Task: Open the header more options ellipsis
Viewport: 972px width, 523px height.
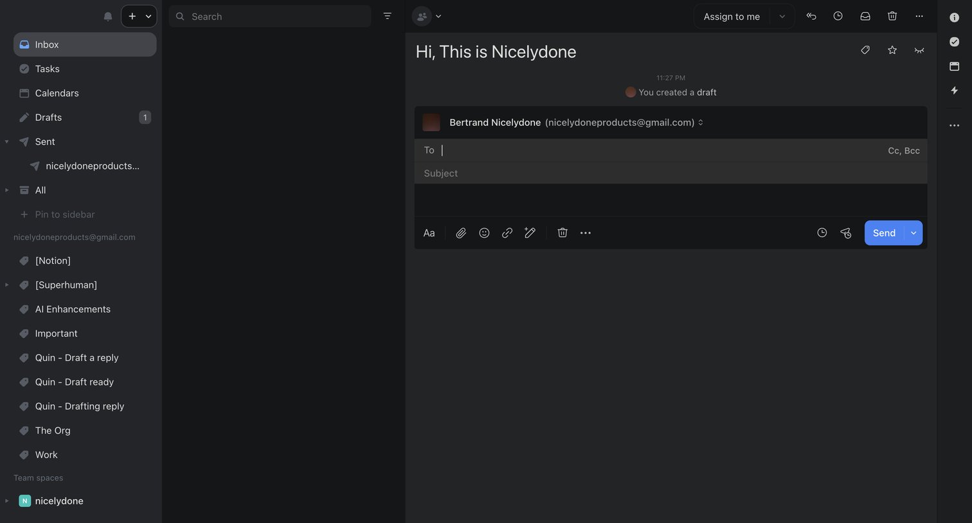Action: pyautogui.click(x=919, y=16)
